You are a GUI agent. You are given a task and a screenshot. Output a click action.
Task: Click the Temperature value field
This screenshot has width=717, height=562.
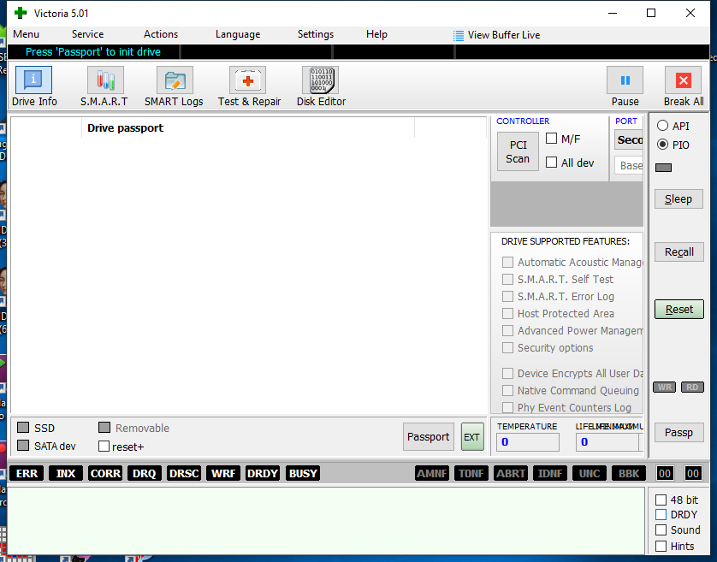[528, 442]
